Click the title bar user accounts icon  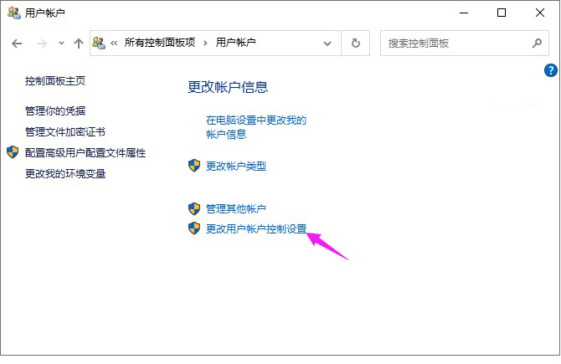(14, 13)
